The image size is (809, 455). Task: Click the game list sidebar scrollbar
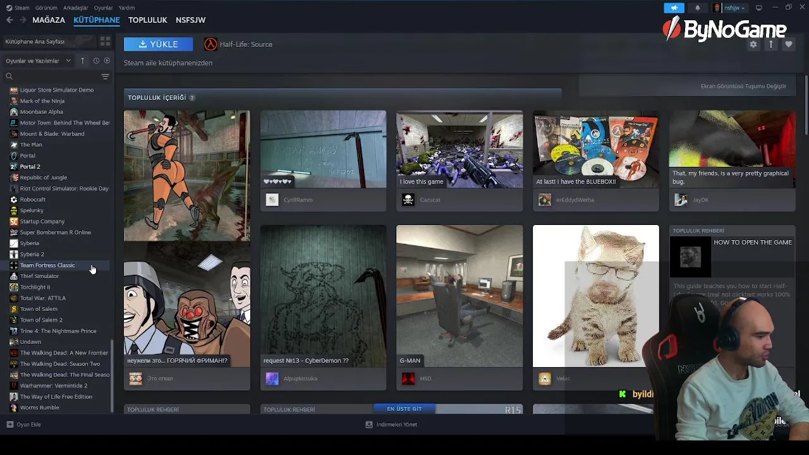pyautogui.click(x=113, y=376)
